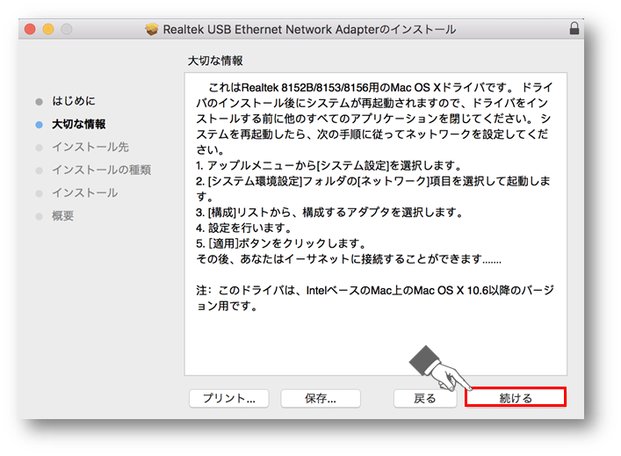The width and height of the screenshot is (621, 456).
Task: Select the インストール step in sidebar
Action: pyautogui.click(x=84, y=193)
